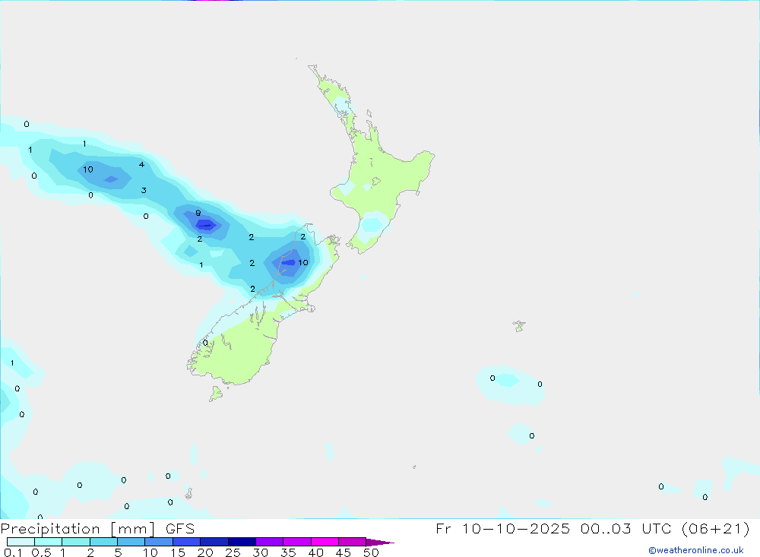The image size is (760, 557).
Task: Click the 0.1–0.5 mm palest legend swatch
Action: click(21, 542)
